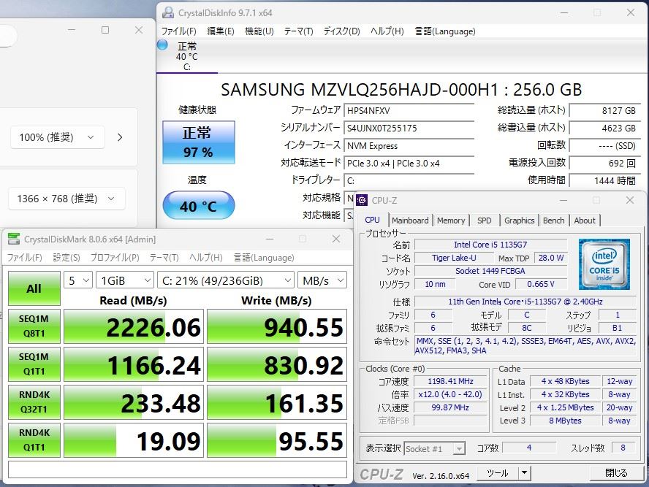The image size is (649, 487).
Task: Expand the MB/s unit dropdown
Action: (322, 280)
